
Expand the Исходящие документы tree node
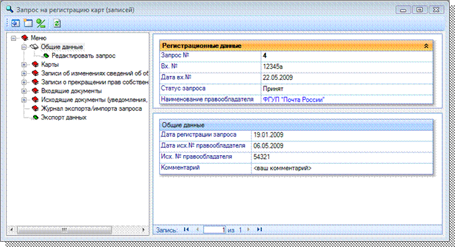pos(24,100)
